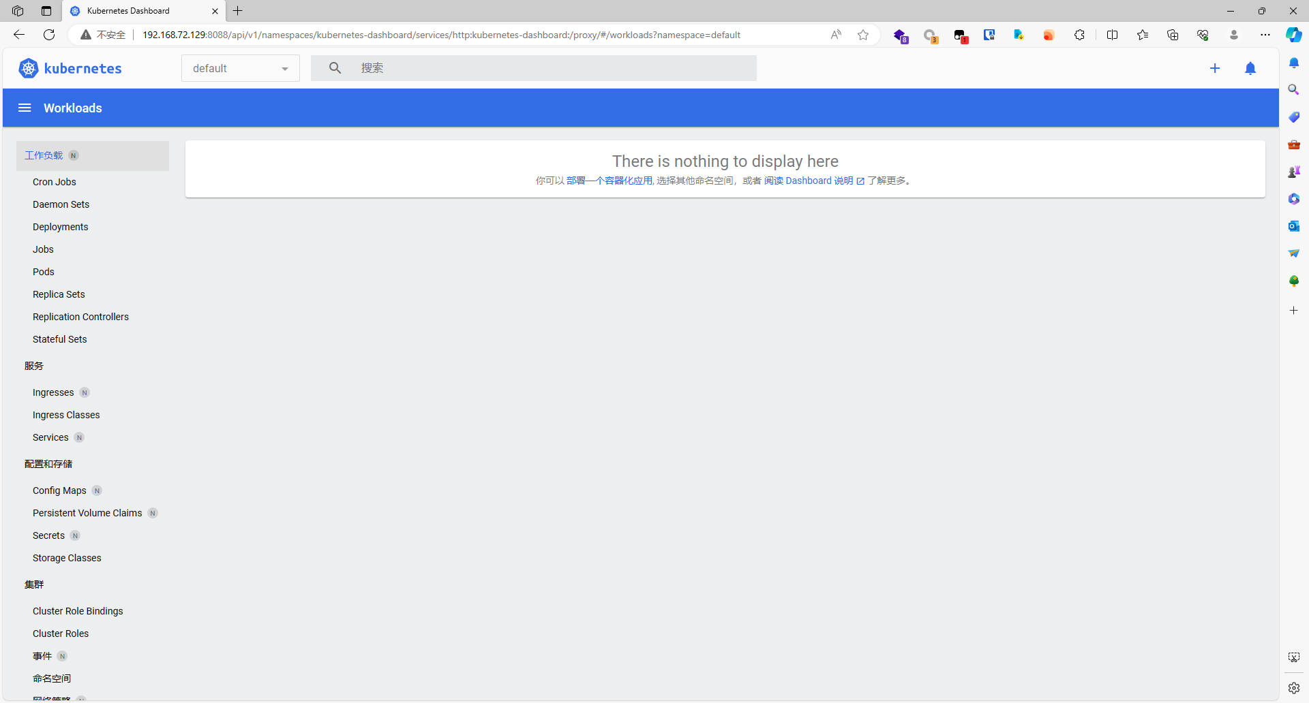1309x703 pixels.
Task: Click the 部署一个容器化应用 link
Action: coord(609,181)
